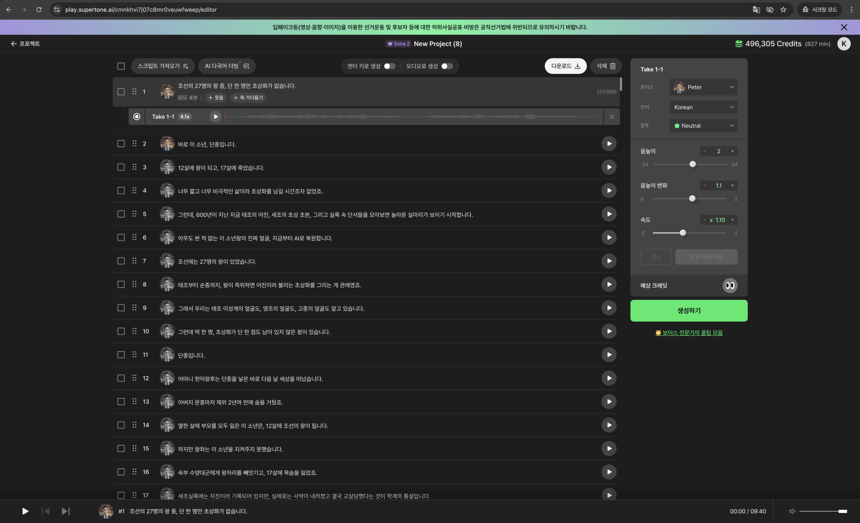Click the Take 1-1 waveform track
The height and width of the screenshot is (523, 860).
pyautogui.click(x=411, y=117)
